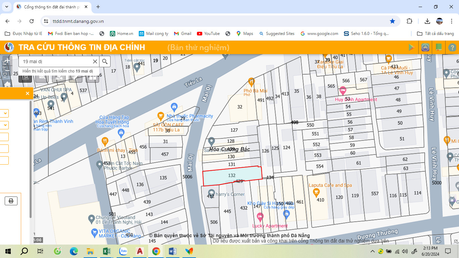Open the Google Play store link icon
The width and height of the screenshot is (459, 258).
pos(411,47)
